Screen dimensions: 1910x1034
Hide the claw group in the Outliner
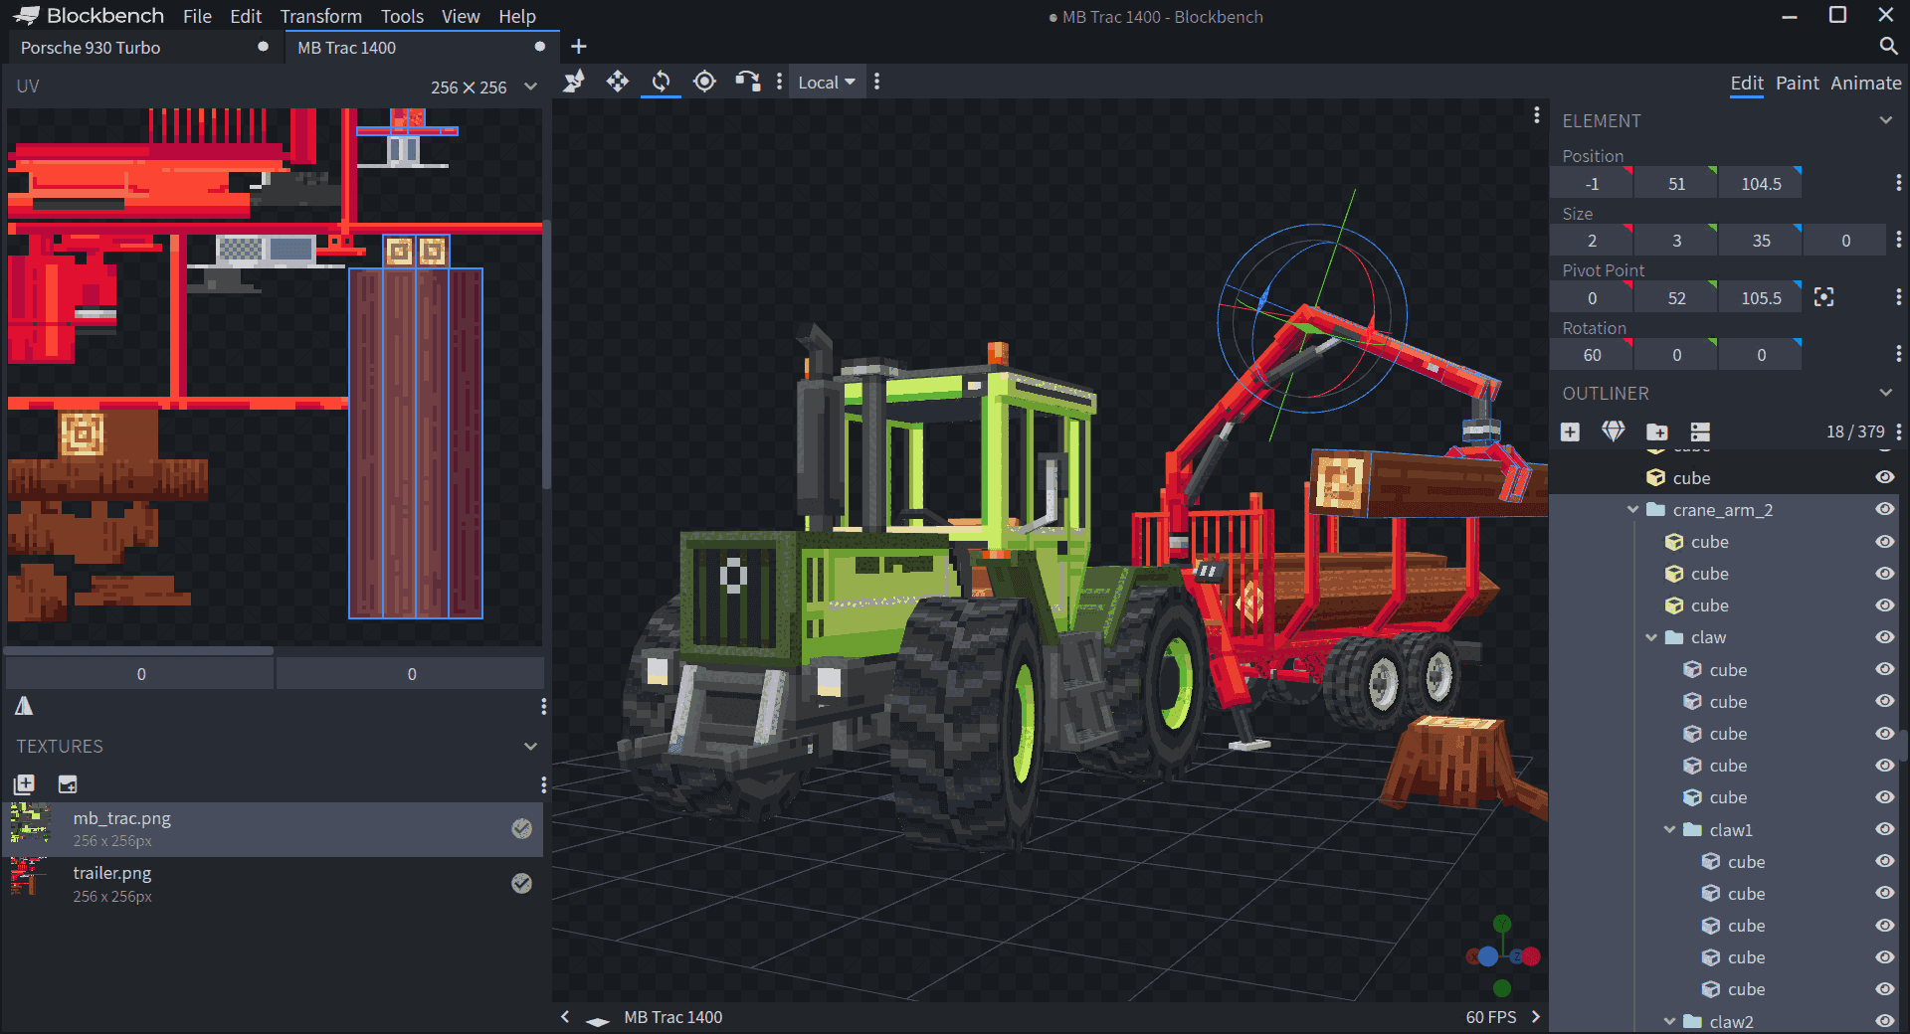(1885, 637)
